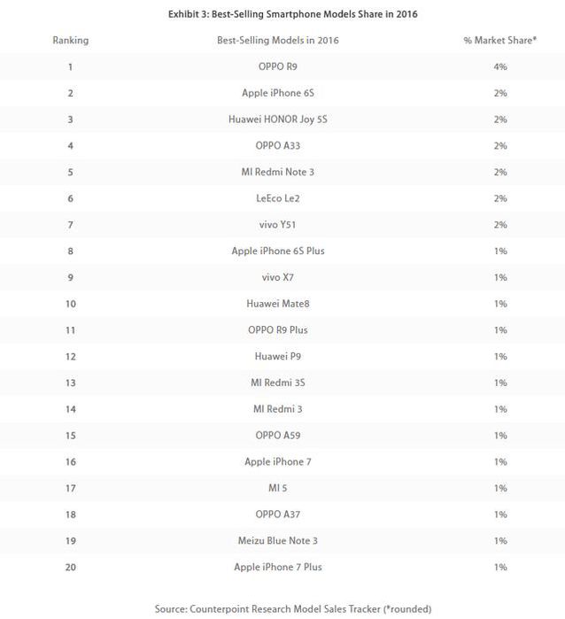Select the Meizu Blue Note 3 cell
565x619 pixels.
(278, 540)
